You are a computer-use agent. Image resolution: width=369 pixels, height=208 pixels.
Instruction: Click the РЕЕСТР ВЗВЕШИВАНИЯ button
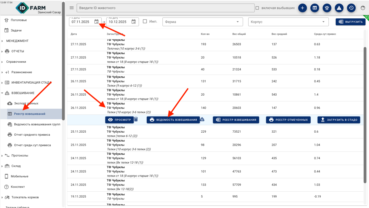tap(236, 120)
